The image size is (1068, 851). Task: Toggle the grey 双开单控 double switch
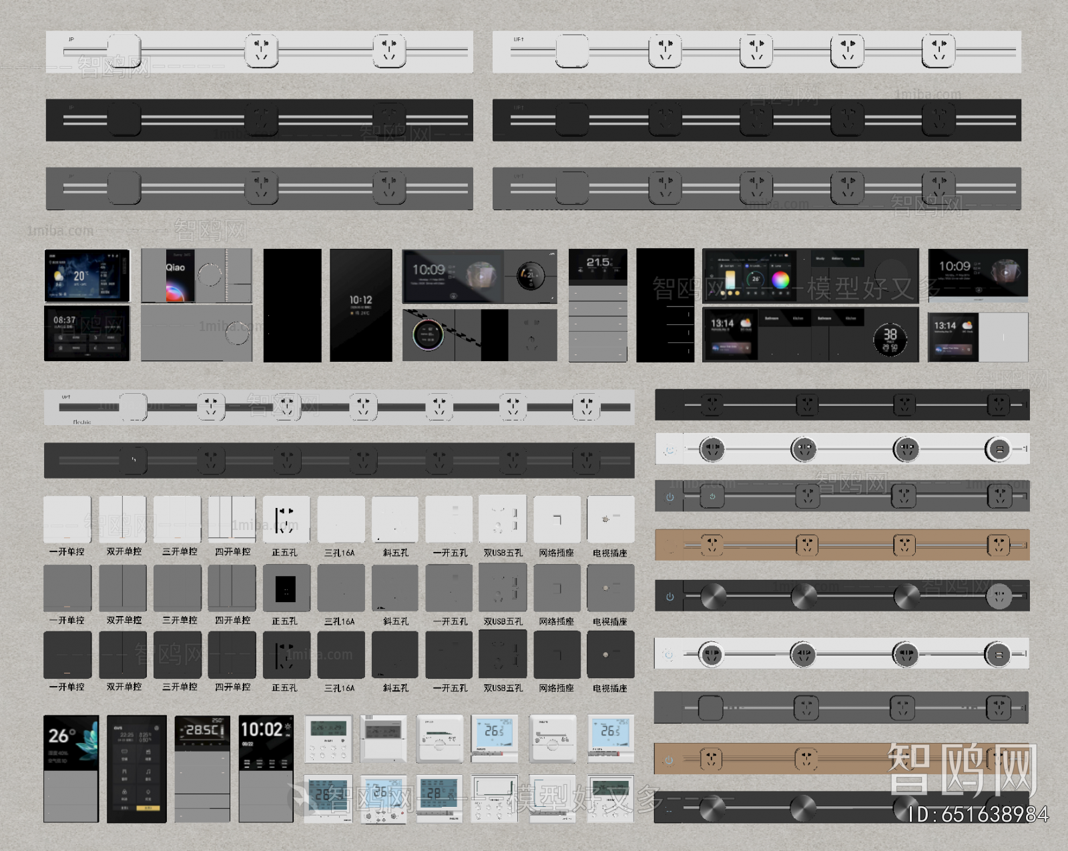tap(123, 588)
